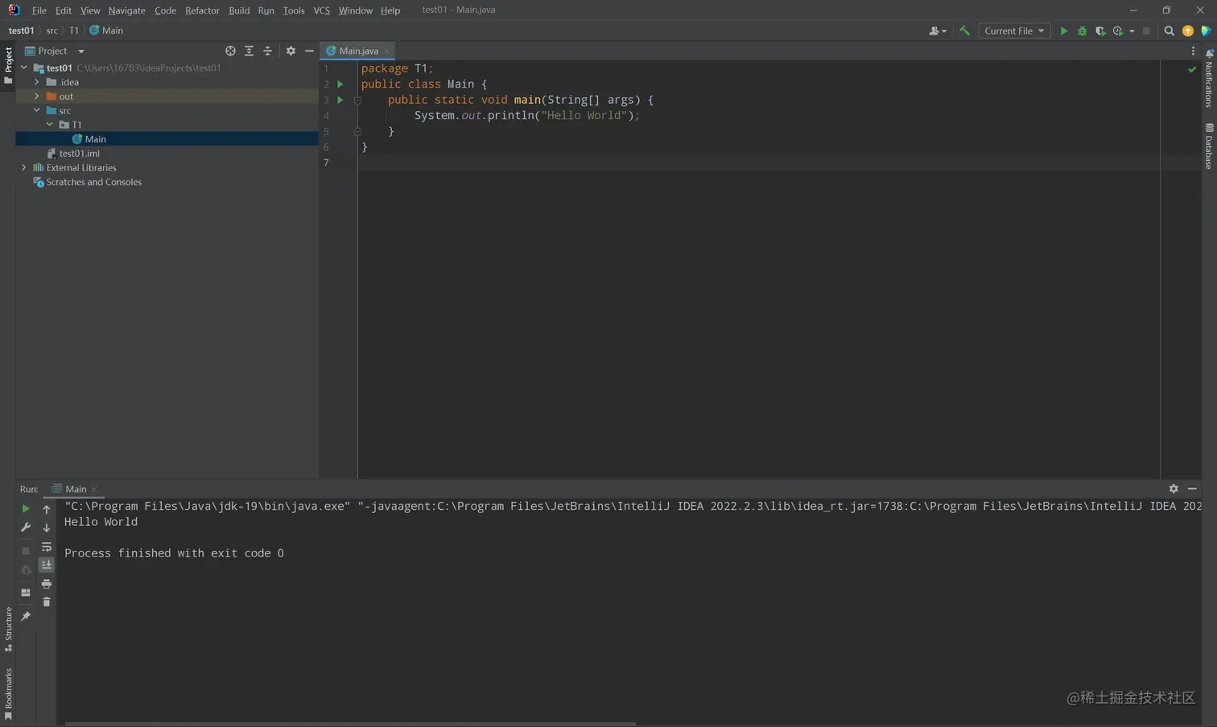1217x727 pixels.
Task: Expand the out folder in the project tree
Action: click(x=37, y=97)
